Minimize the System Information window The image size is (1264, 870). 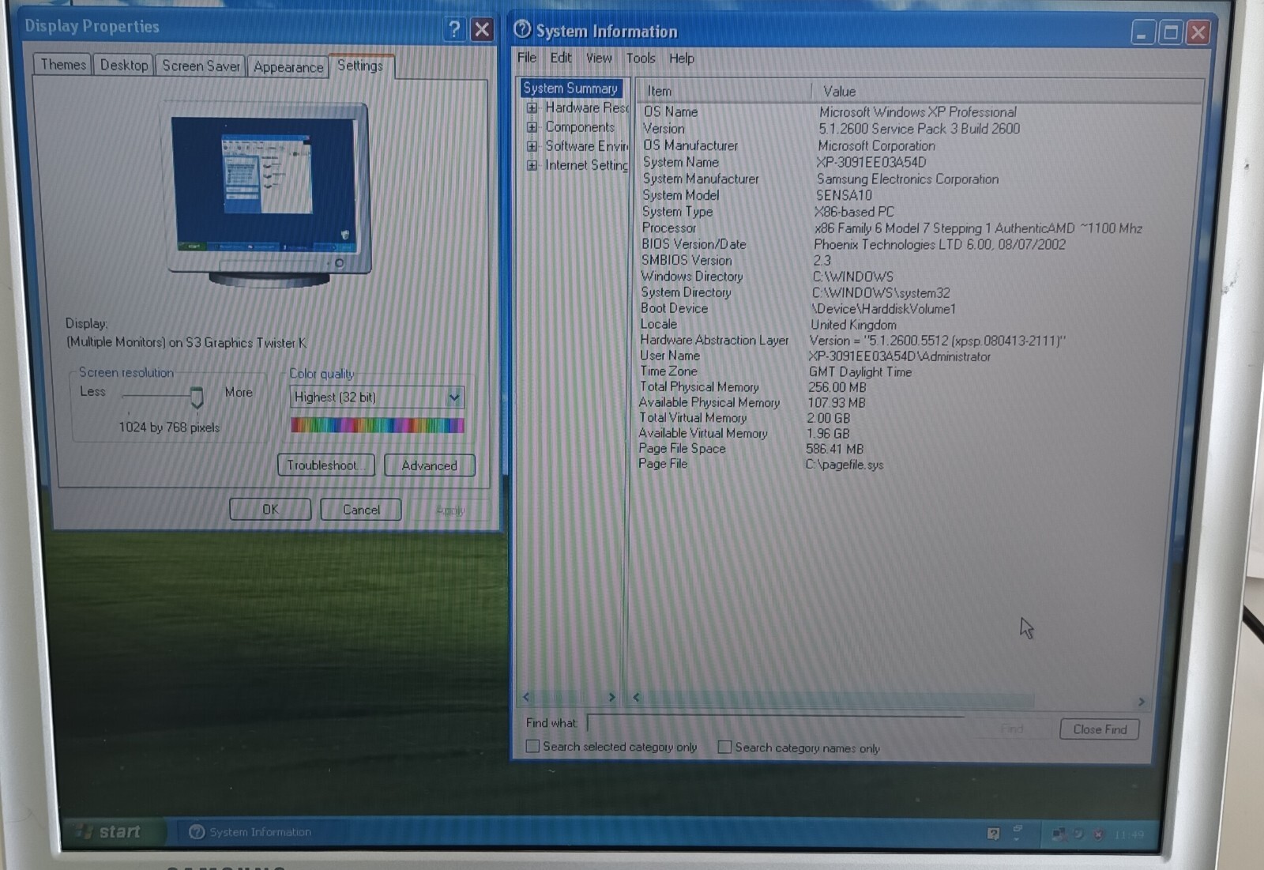click(x=1142, y=33)
